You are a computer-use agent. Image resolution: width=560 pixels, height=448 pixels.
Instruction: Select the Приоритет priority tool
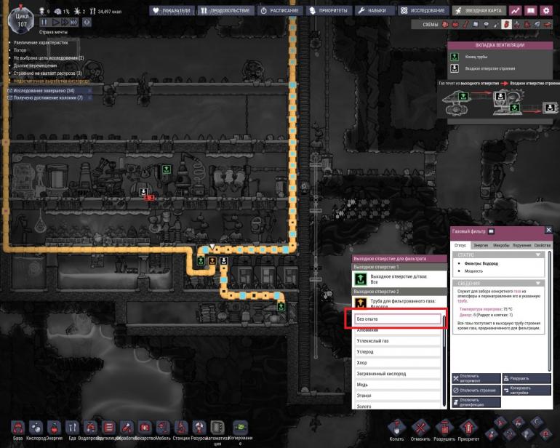(x=468, y=428)
